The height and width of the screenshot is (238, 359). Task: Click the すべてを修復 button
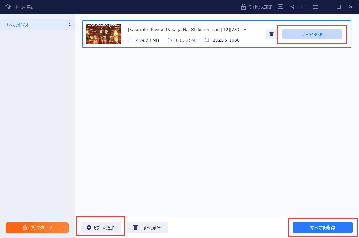tap(323, 228)
